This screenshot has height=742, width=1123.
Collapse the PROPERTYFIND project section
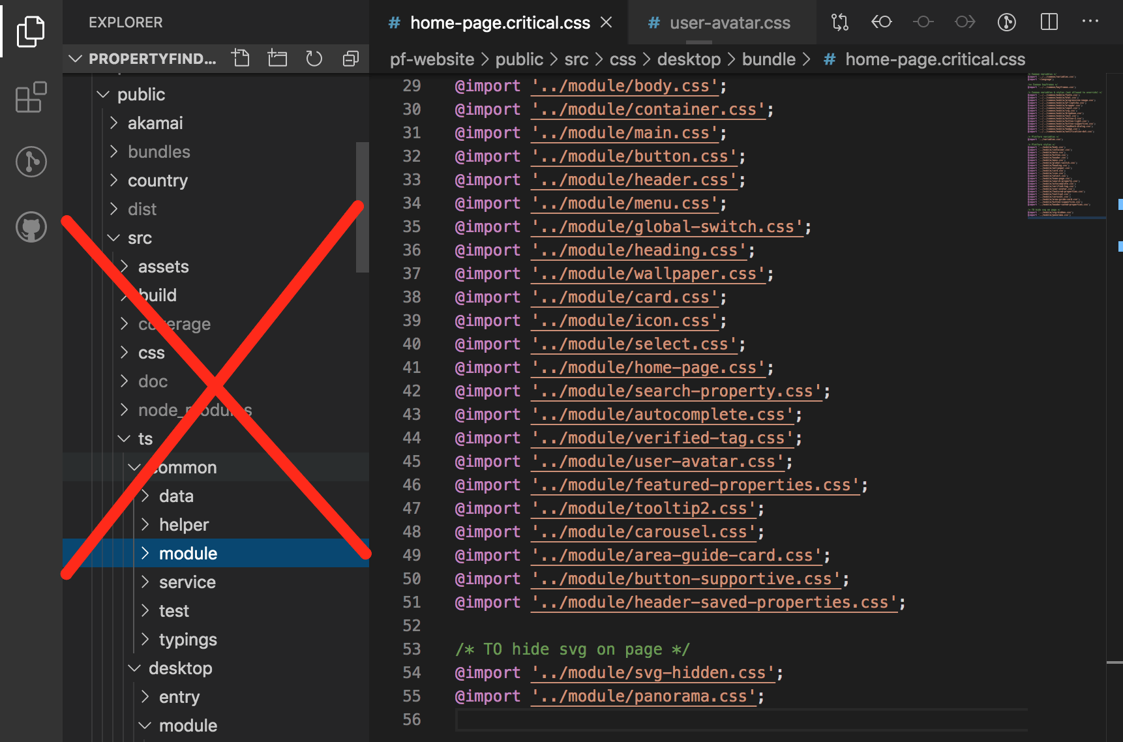(x=76, y=59)
